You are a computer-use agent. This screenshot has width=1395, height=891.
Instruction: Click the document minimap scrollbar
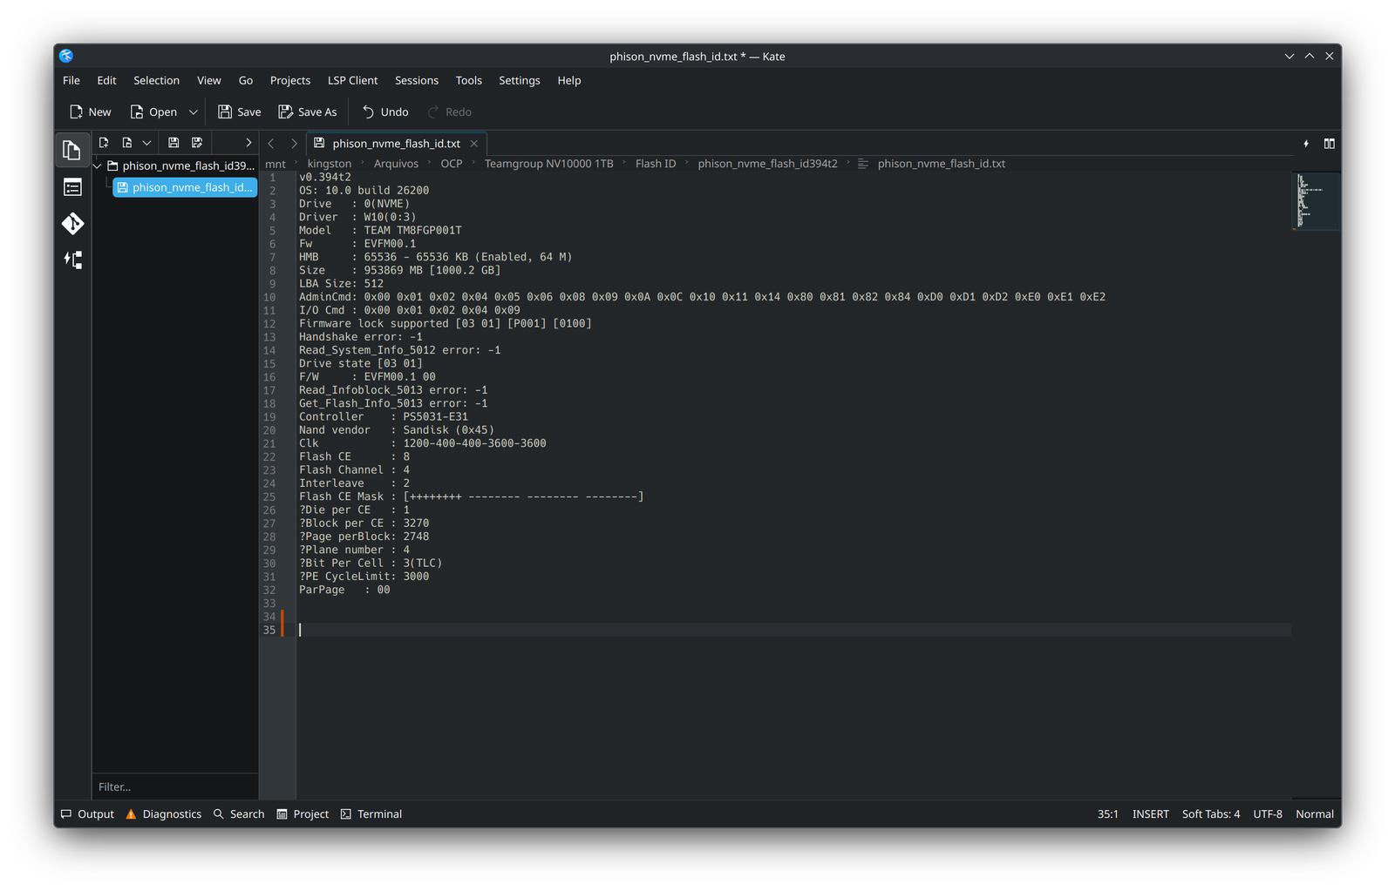coord(1316,201)
